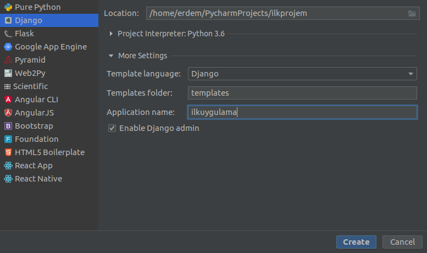Pick the React App atom icon
The width and height of the screenshot is (427, 253).
pyautogui.click(x=8, y=166)
